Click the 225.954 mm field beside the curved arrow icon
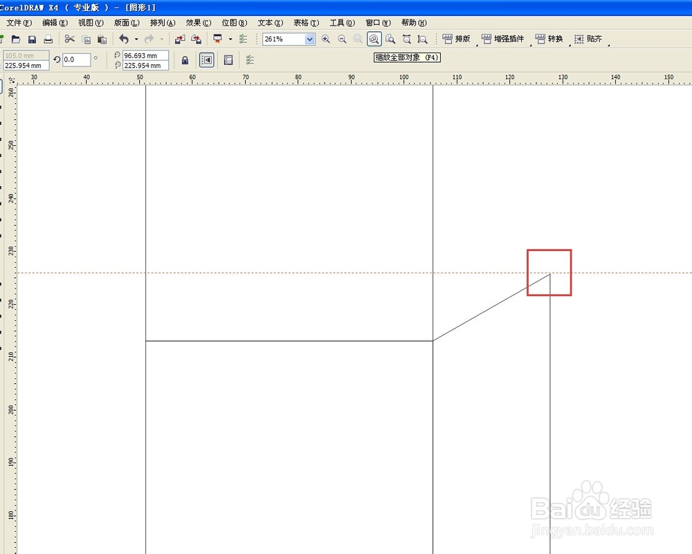 (145, 65)
